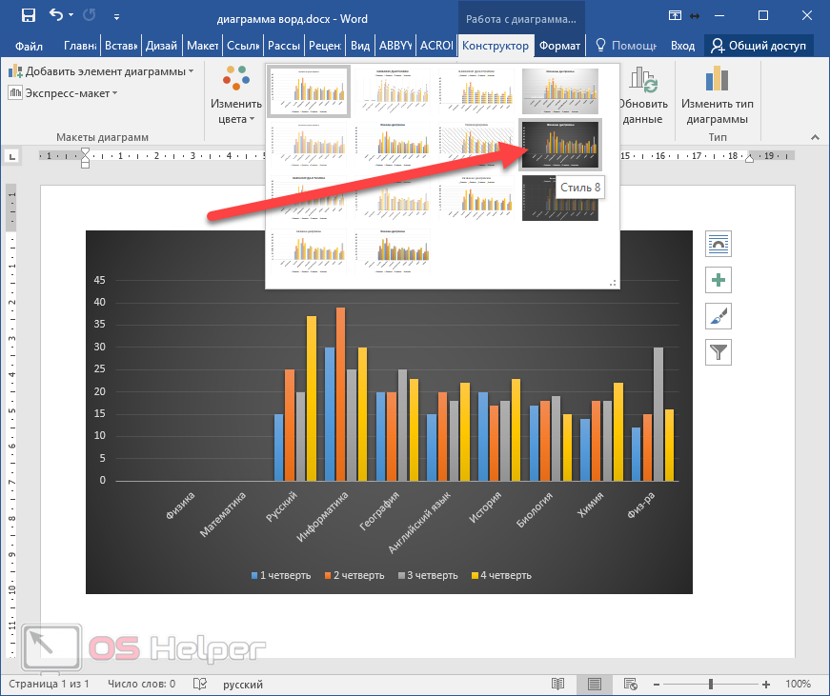Click the zoom slider handle in status bar

[x=714, y=684]
